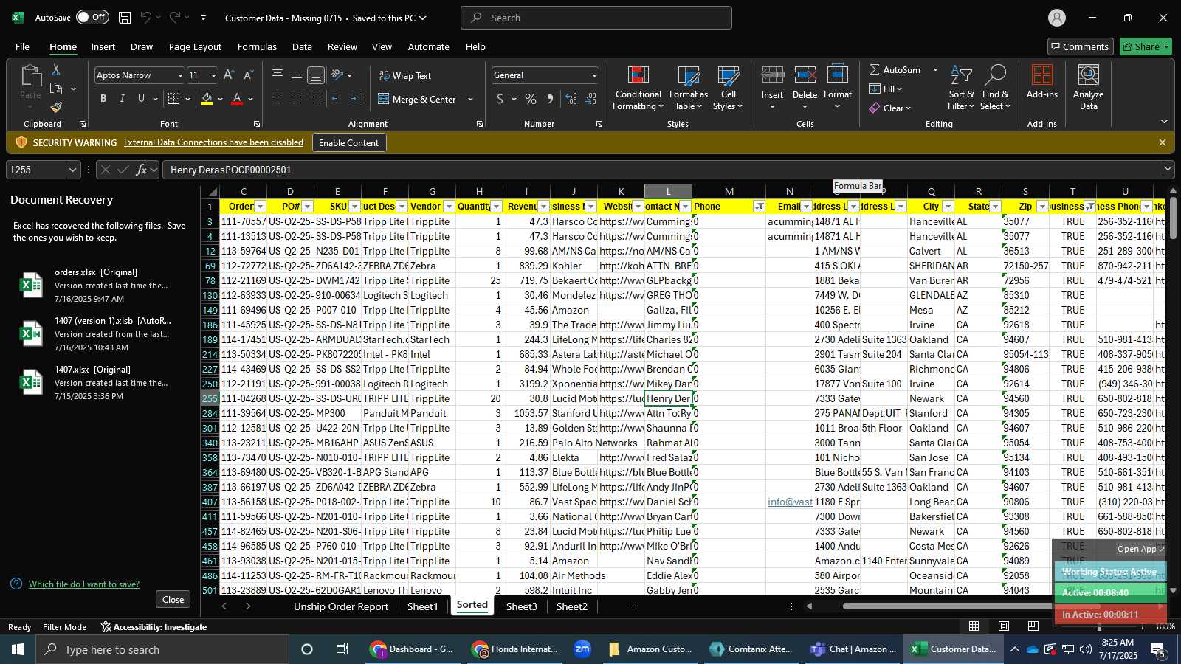1181x664 pixels.
Task: Expand the Number Format General dropdown
Action: pos(593,75)
